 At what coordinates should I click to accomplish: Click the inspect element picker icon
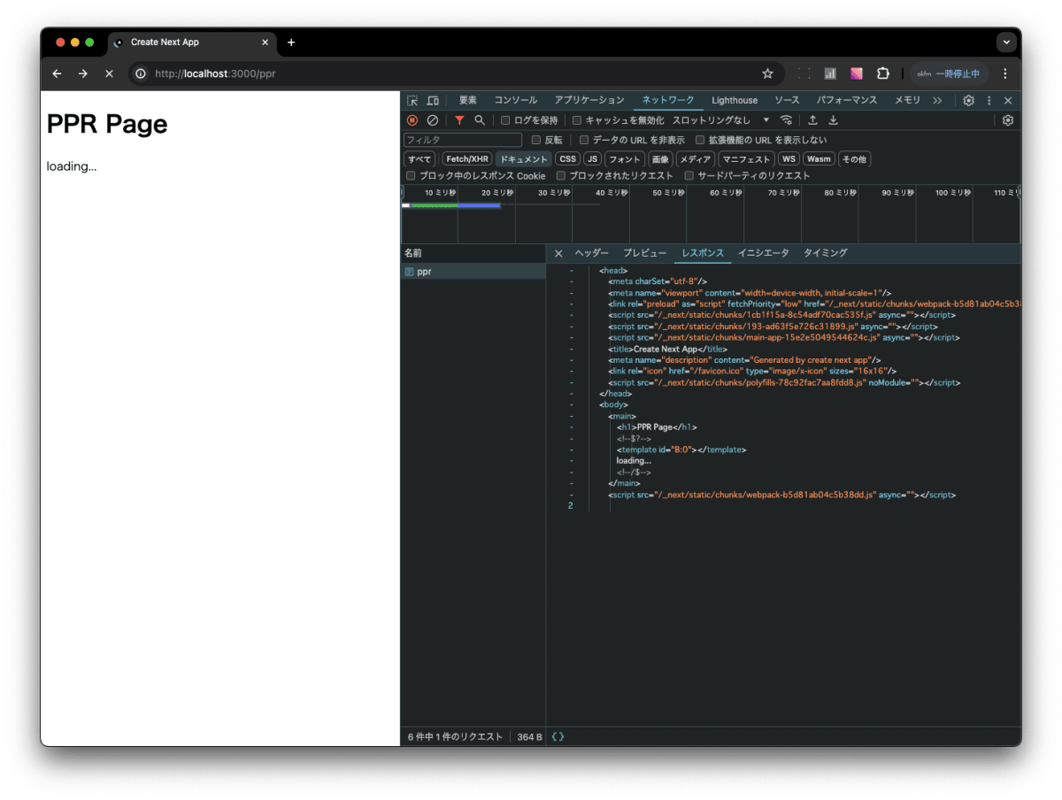point(412,101)
